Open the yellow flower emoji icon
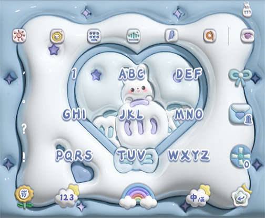 (x=57, y=36)
